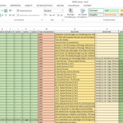Select the Series title header cell
This screenshot has height=123, width=123.
pyautogui.click(x=107, y=32)
